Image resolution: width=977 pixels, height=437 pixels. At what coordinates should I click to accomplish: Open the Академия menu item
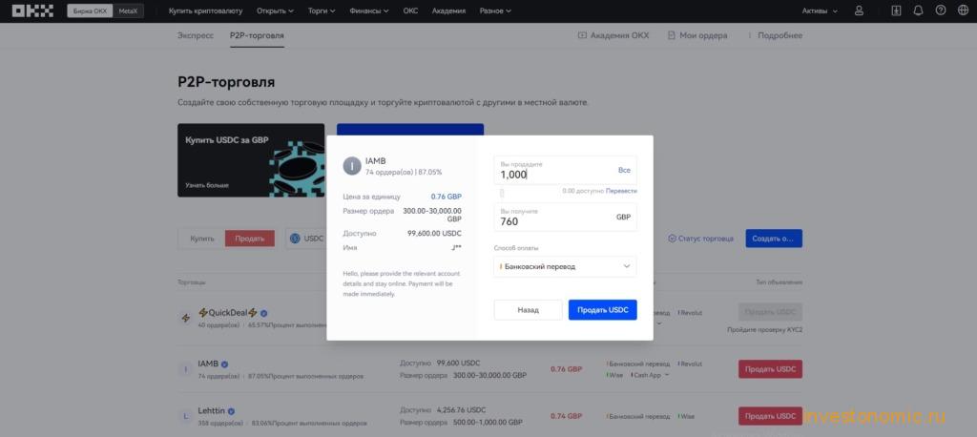(448, 10)
